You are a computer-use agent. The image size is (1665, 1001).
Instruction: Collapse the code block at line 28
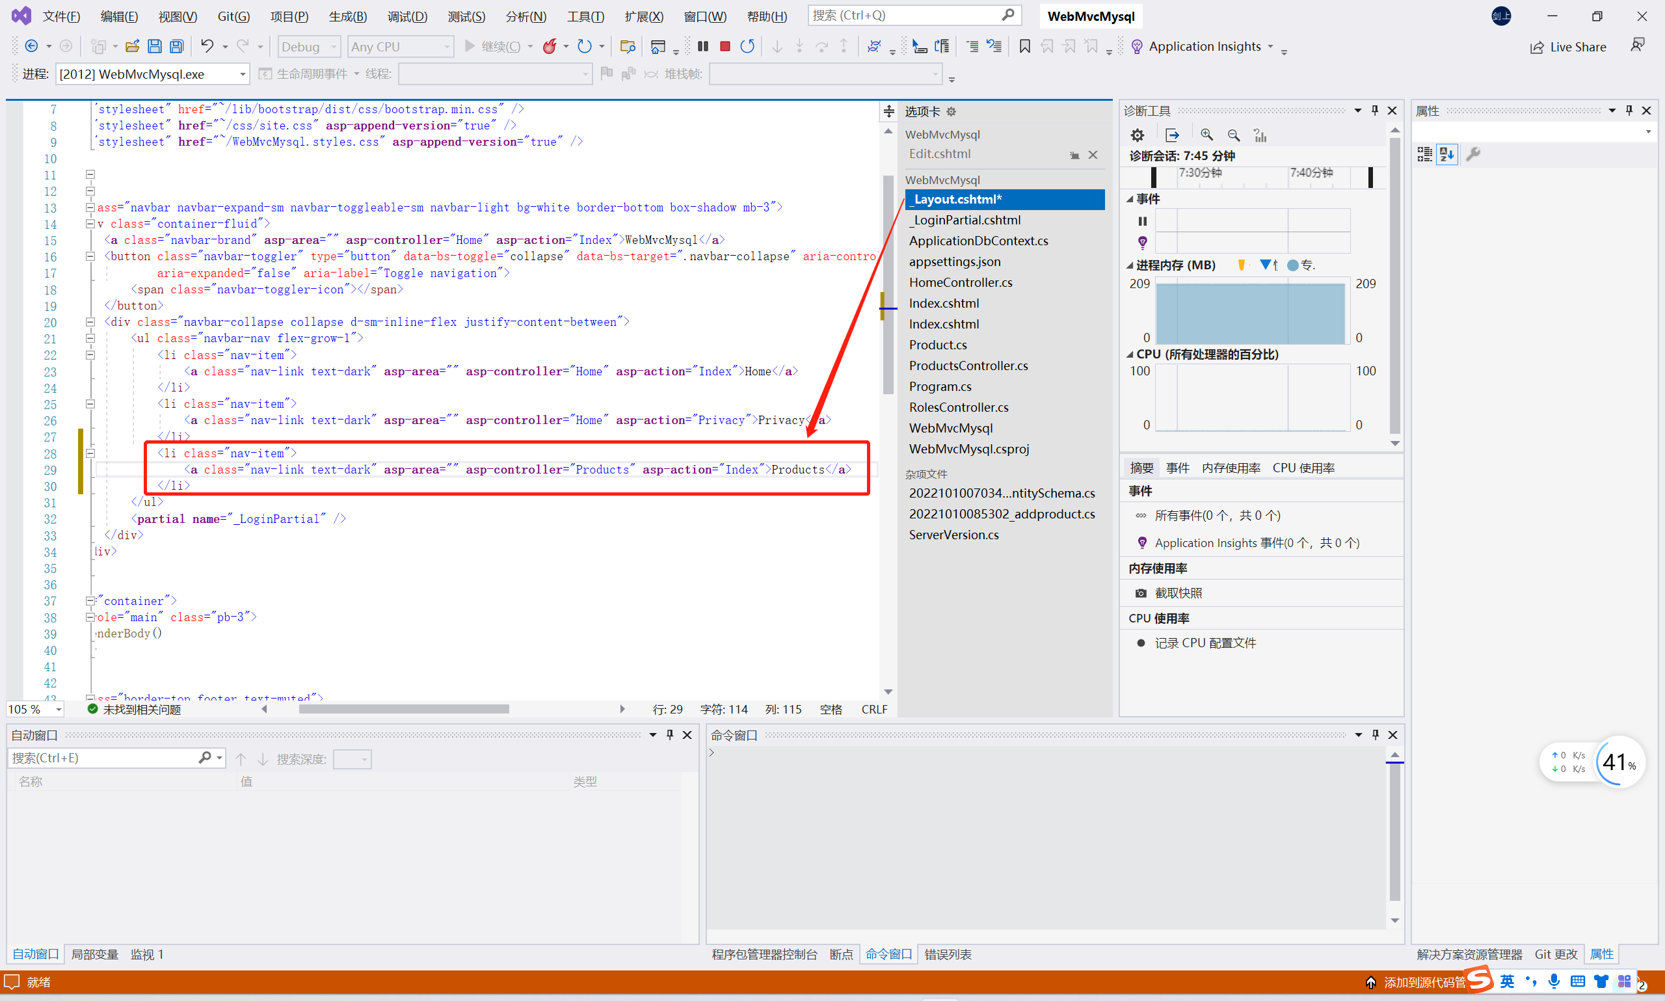(90, 453)
